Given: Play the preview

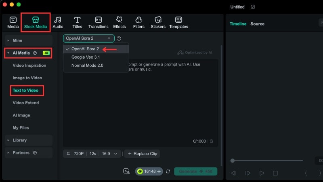Looking at the screenshot, I should click(x=262, y=173).
